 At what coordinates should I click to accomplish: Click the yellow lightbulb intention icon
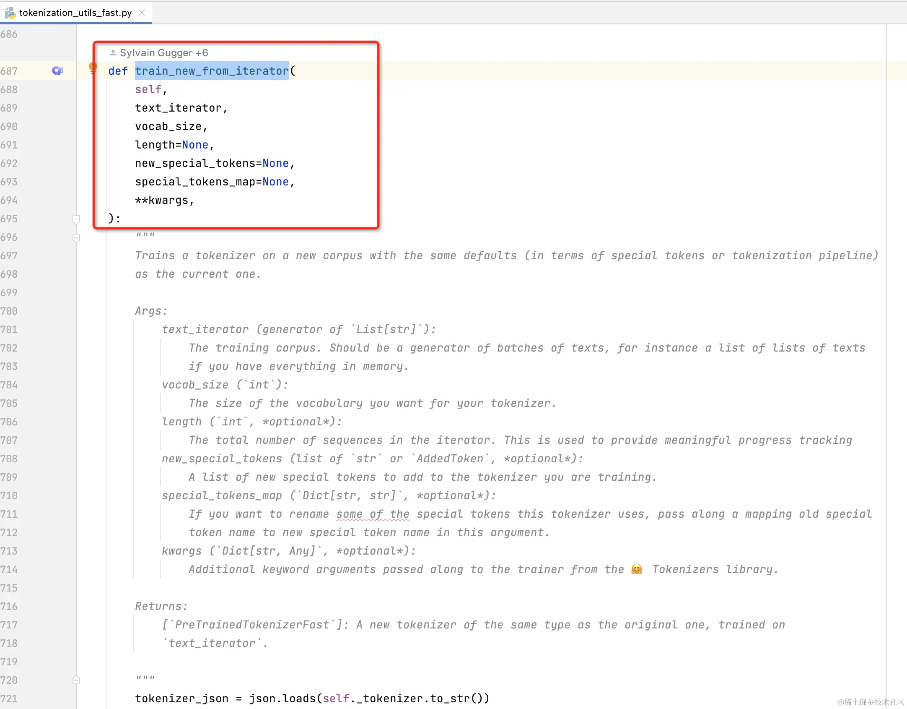point(93,67)
